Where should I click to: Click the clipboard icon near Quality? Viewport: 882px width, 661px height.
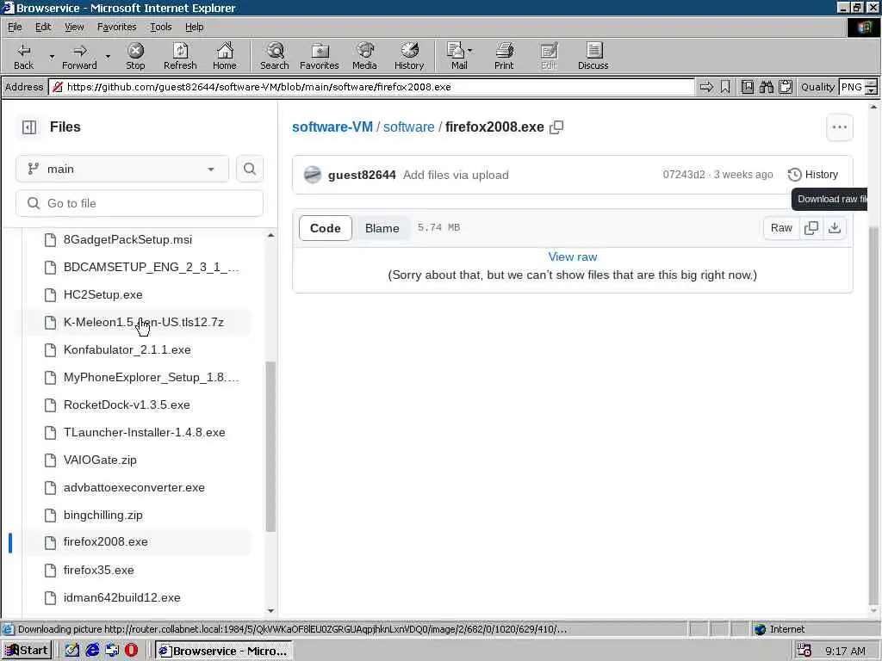coord(786,87)
